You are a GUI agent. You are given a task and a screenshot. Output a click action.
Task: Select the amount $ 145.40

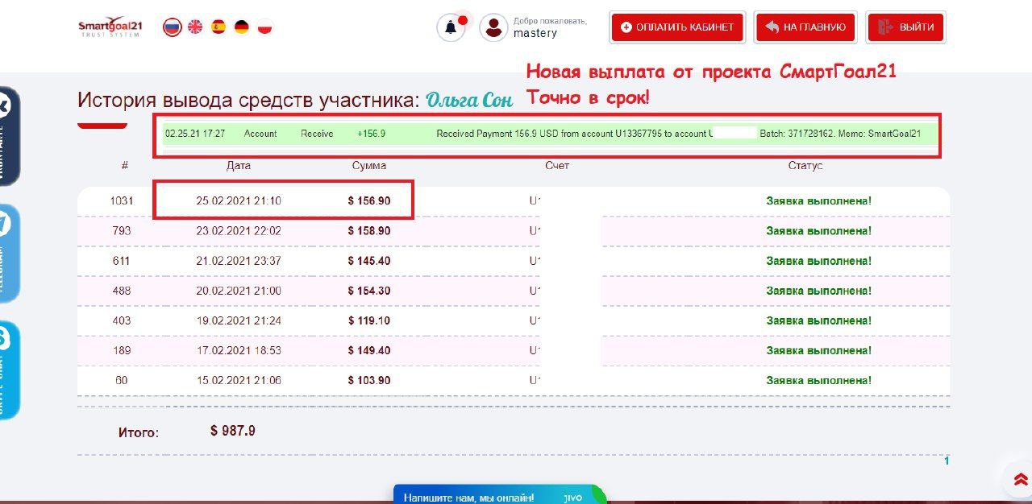coord(369,261)
